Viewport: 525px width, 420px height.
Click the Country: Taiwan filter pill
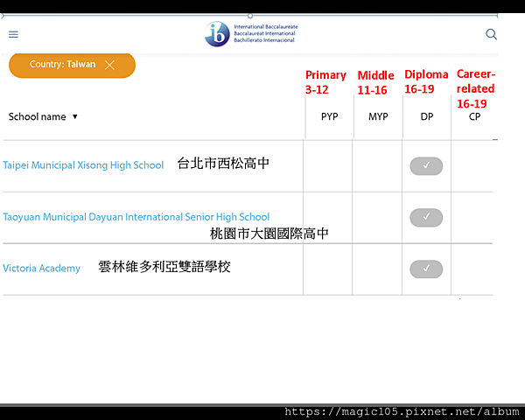coord(72,65)
